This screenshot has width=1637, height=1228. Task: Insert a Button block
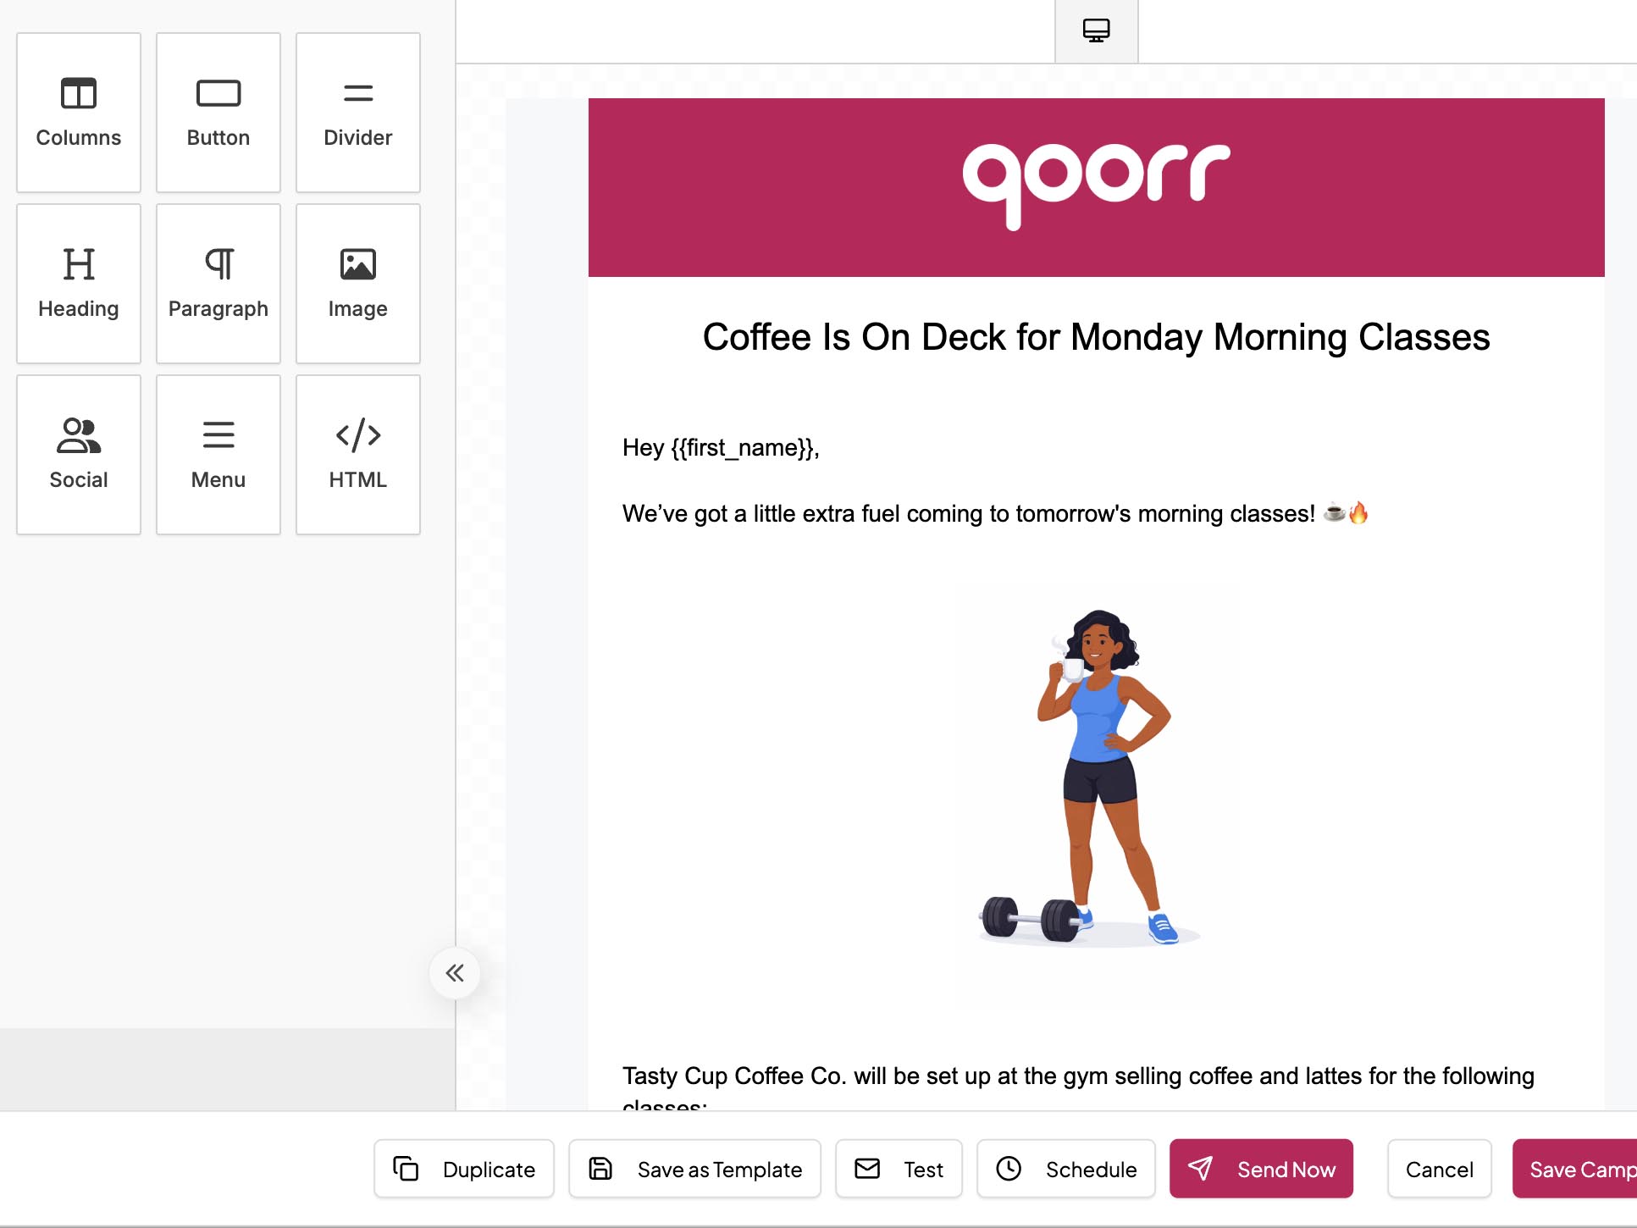218,112
